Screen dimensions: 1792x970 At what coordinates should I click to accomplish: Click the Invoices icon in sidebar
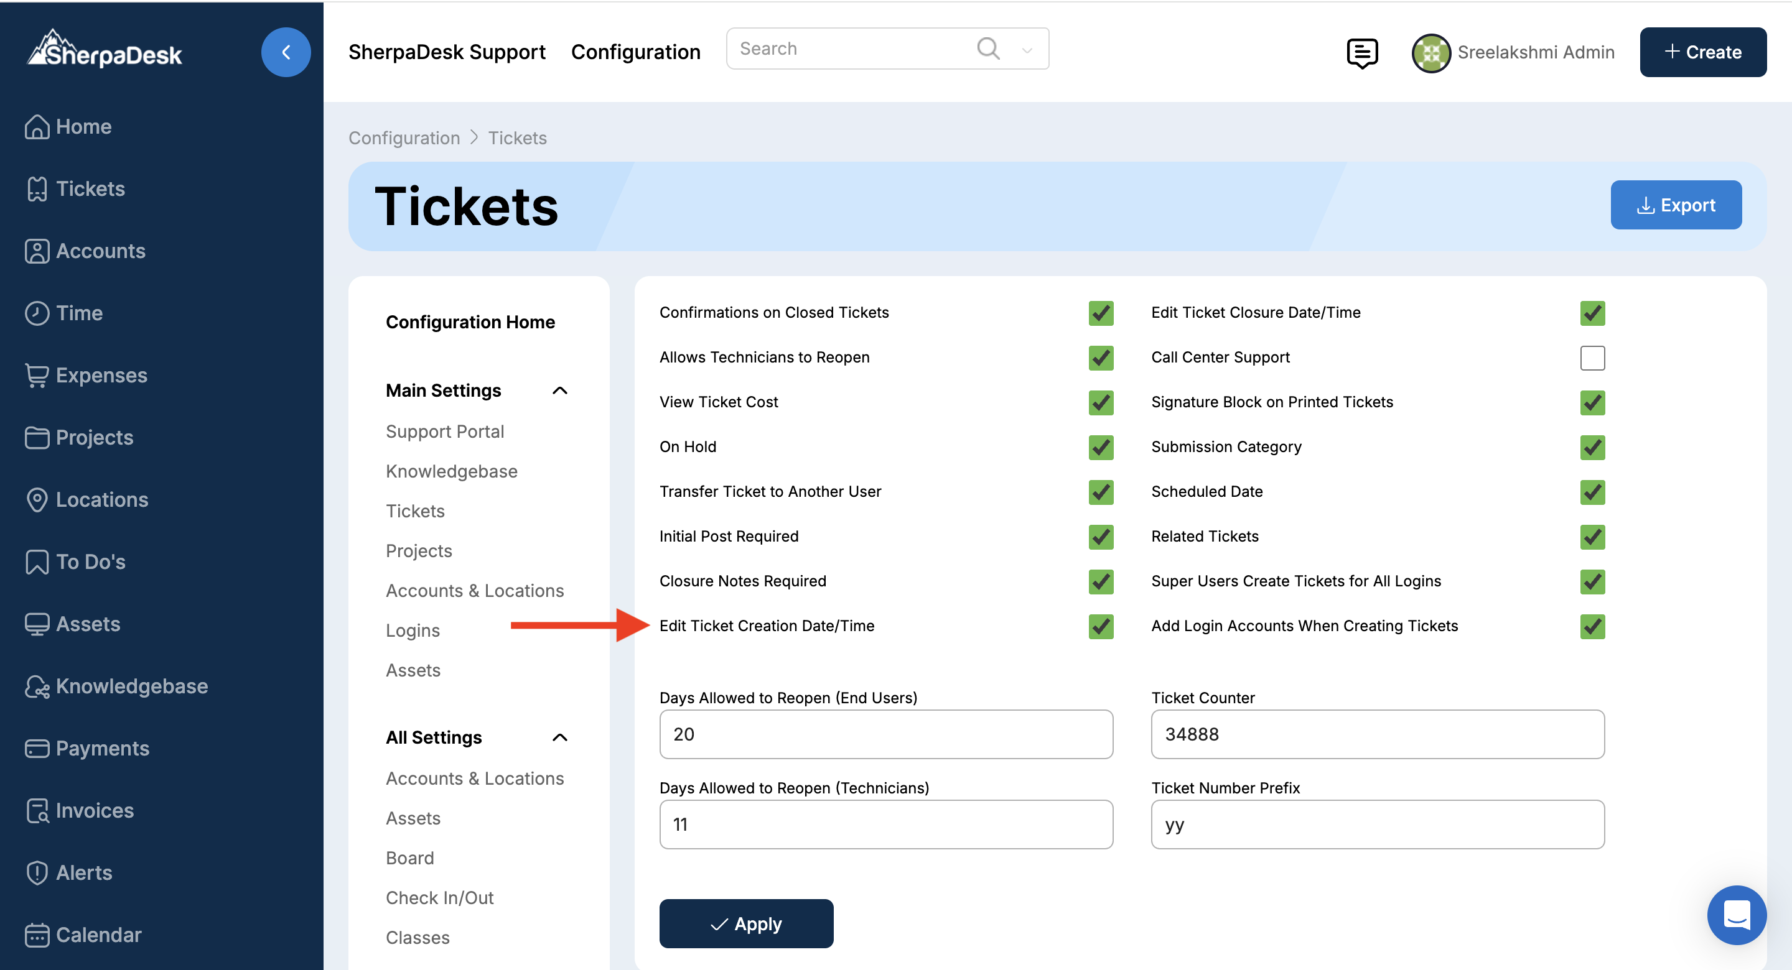36,811
